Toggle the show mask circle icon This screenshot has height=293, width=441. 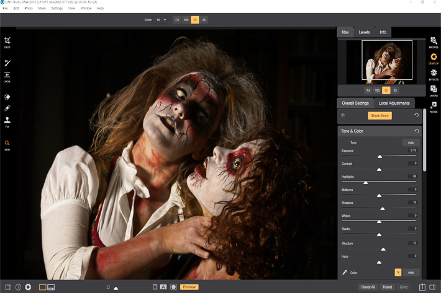173,287
